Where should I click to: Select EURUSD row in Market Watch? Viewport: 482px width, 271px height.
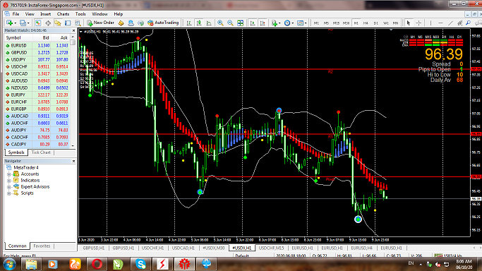(37, 45)
